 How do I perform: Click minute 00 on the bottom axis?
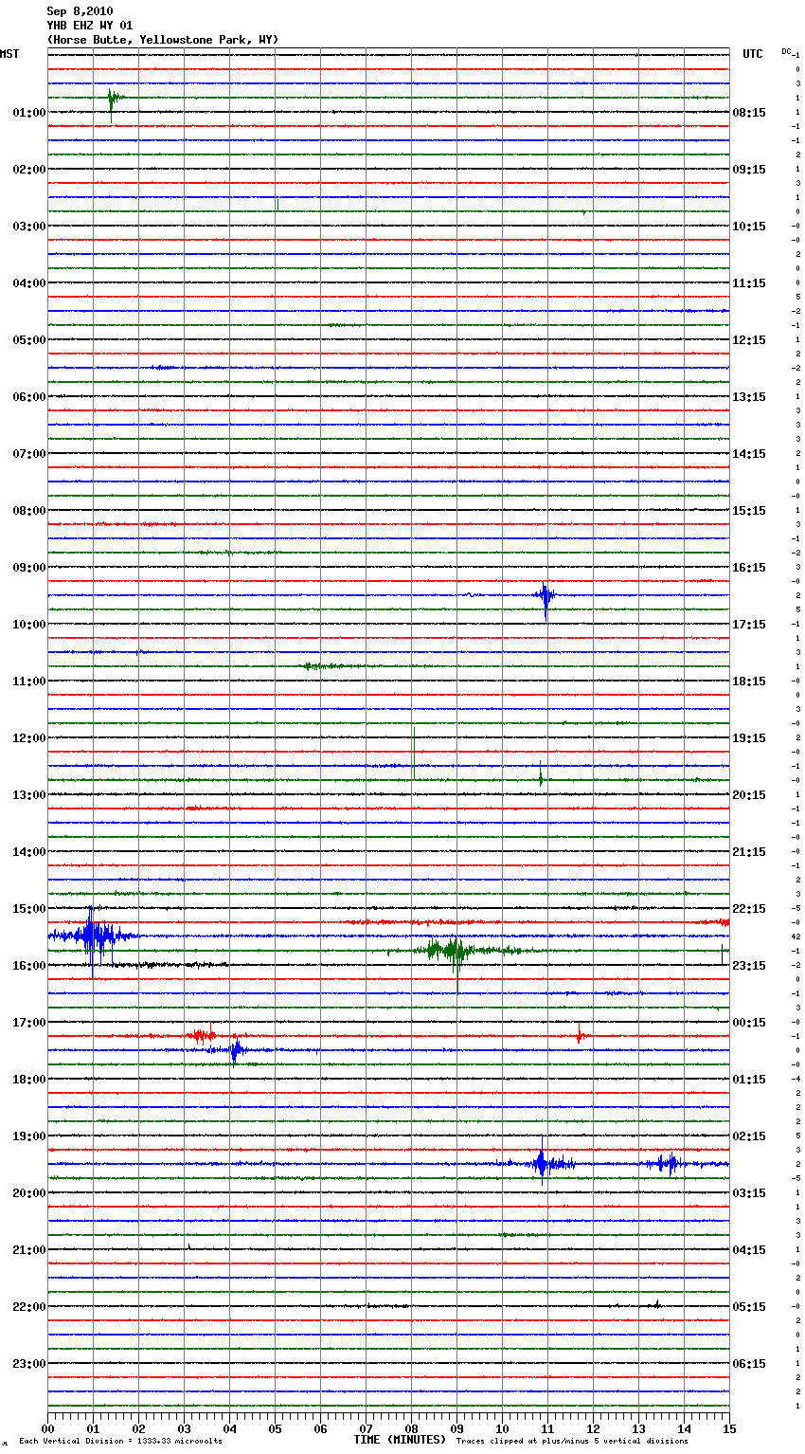[x=47, y=1428]
